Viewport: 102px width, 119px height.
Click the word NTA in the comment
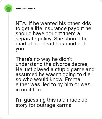pyautogui.click(x=21, y=23)
